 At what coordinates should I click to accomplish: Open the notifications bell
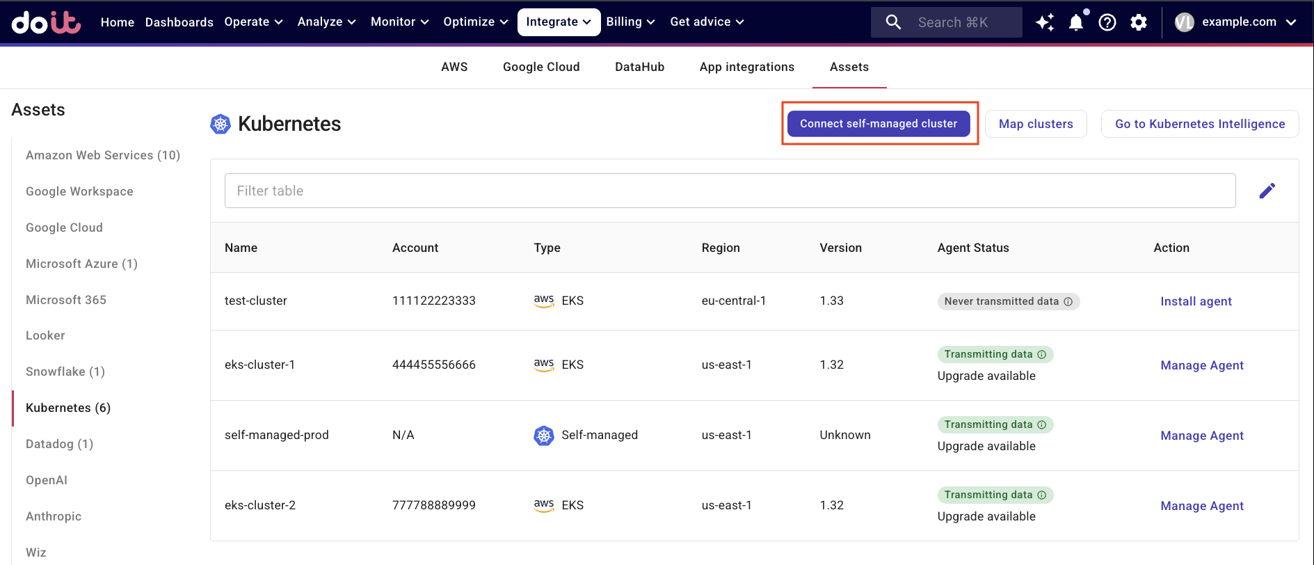click(1075, 22)
